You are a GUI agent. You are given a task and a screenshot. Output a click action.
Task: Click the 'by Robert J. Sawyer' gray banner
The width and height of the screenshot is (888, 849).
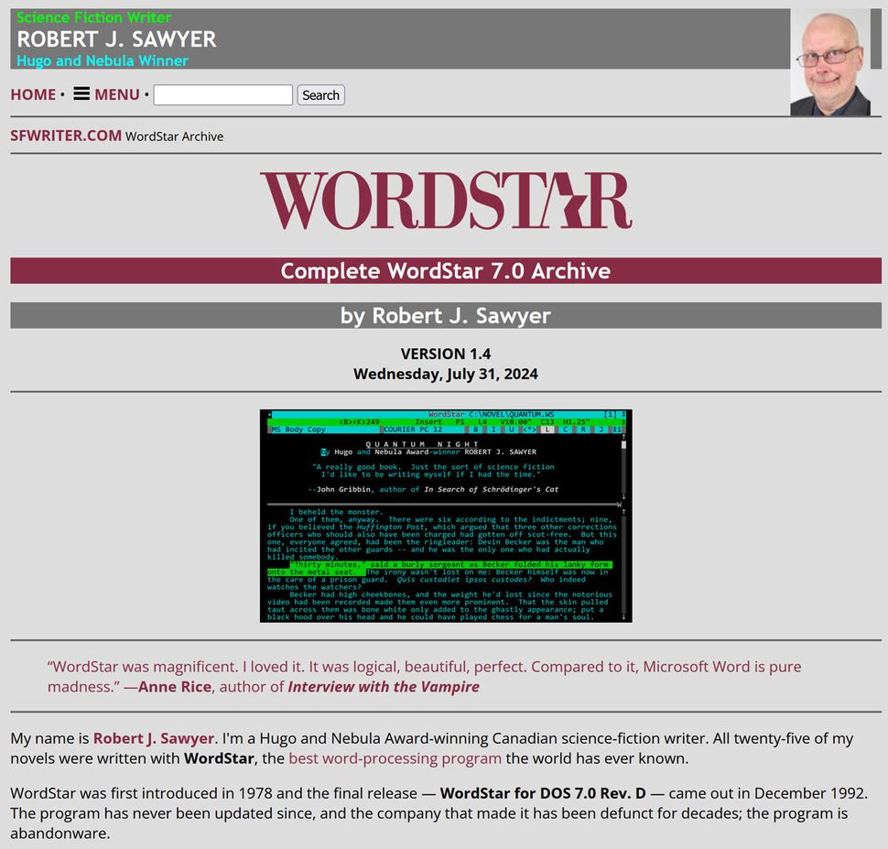446,315
